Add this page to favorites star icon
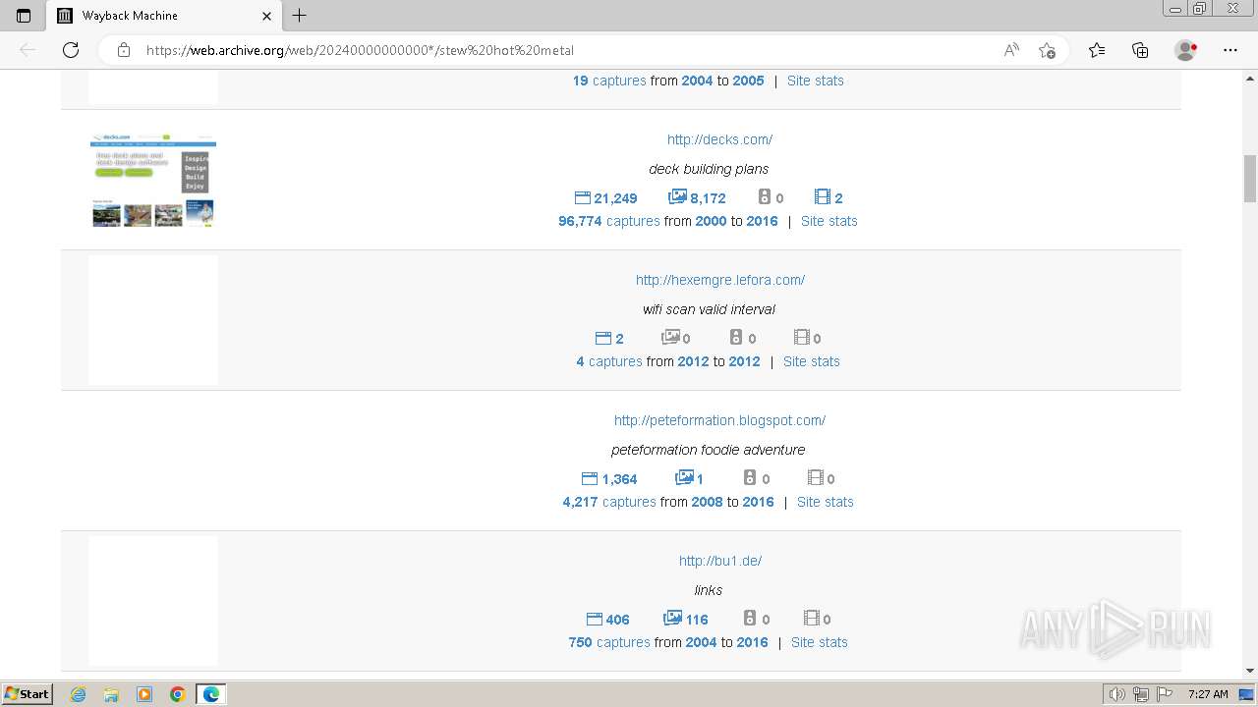The height and width of the screenshot is (707, 1258). point(1047,50)
